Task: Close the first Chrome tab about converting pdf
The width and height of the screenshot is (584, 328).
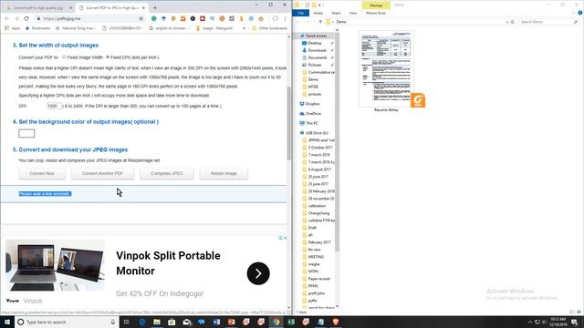Action: (x=71, y=7)
